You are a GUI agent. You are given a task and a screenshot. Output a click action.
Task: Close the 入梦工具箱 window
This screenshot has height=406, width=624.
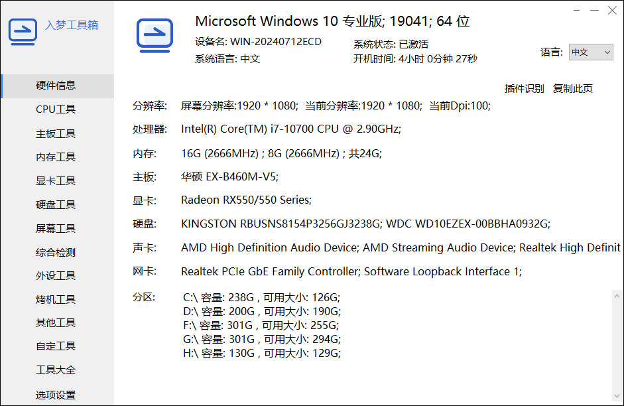pyautogui.click(x=612, y=10)
